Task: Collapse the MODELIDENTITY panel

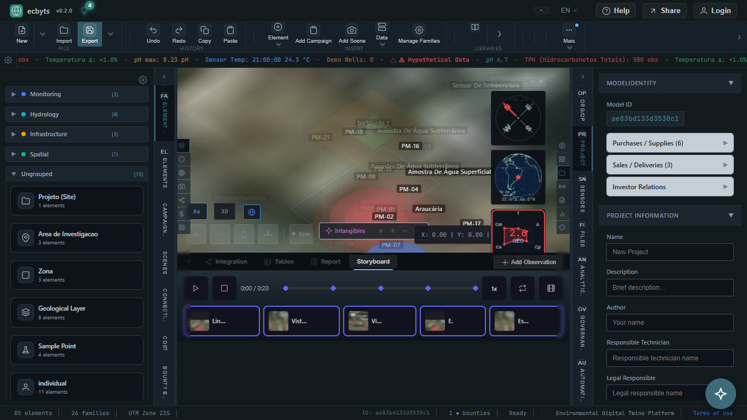Action: click(x=670, y=83)
